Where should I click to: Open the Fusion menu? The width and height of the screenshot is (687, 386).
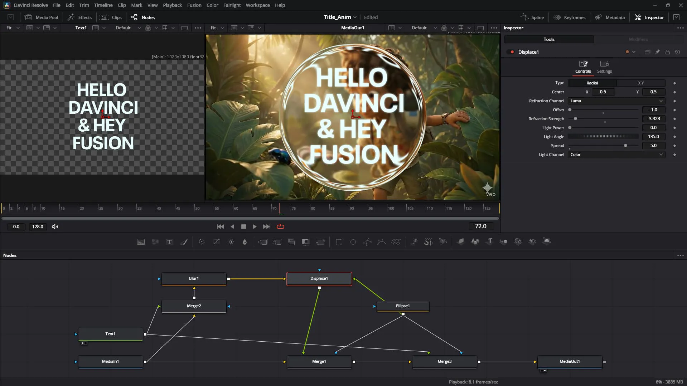tap(194, 5)
